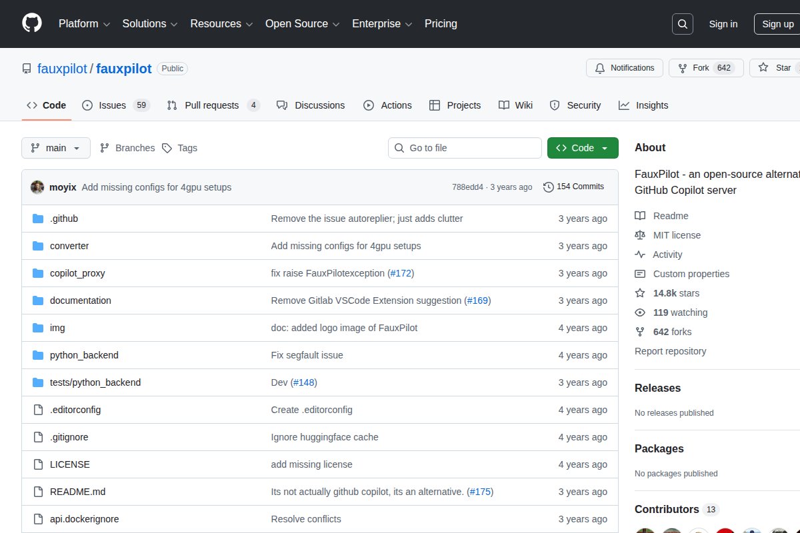Open the MIT license link
The width and height of the screenshot is (800, 533).
coord(677,235)
